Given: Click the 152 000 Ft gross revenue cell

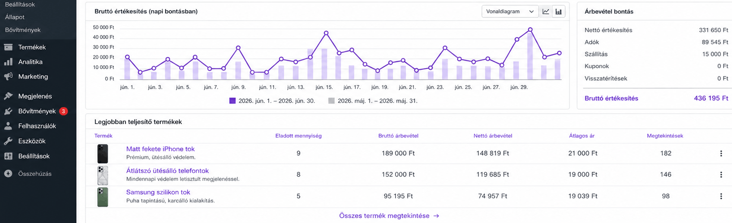Looking at the screenshot, I should click(398, 175).
